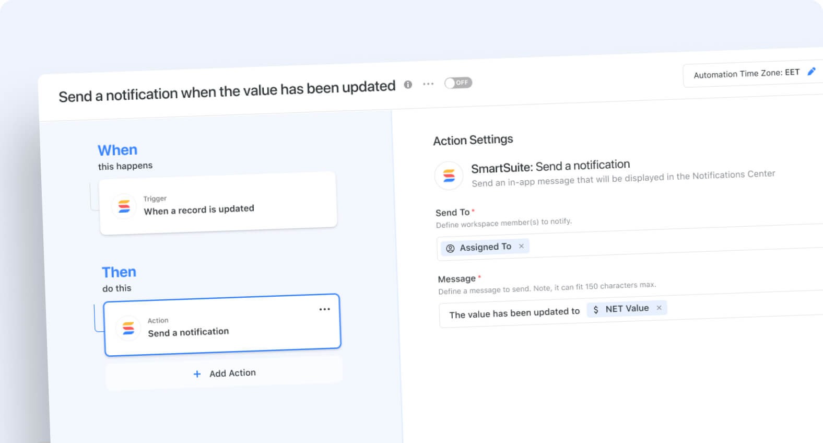
Task: Open the options menu on the Action card
Action: click(x=324, y=309)
